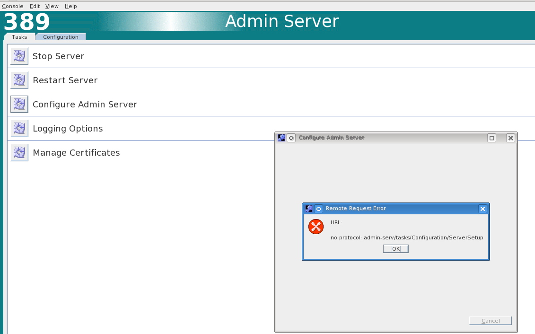This screenshot has height=334, width=535.
Task: Maximize the Configure Admin Server window
Action: (x=491, y=138)
